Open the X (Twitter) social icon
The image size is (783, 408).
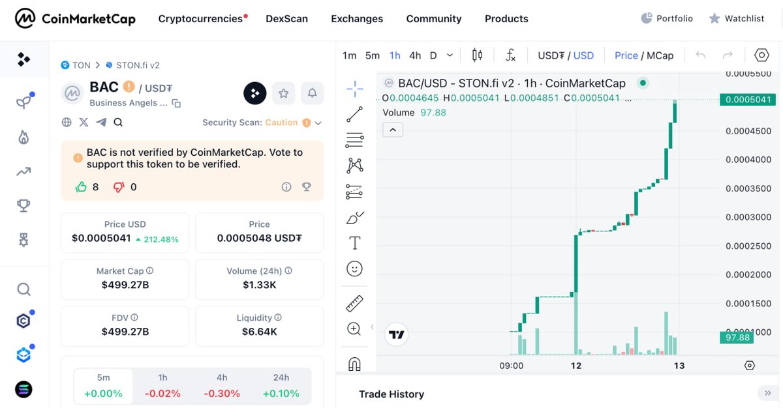84,122
